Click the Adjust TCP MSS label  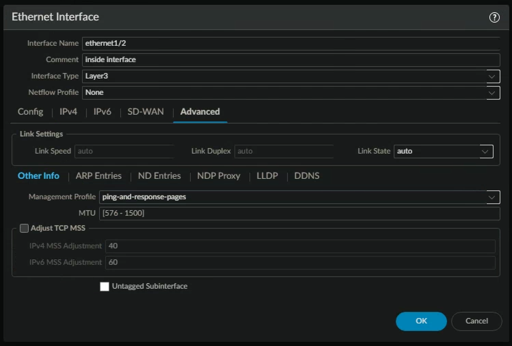click(x=58, y=228)
